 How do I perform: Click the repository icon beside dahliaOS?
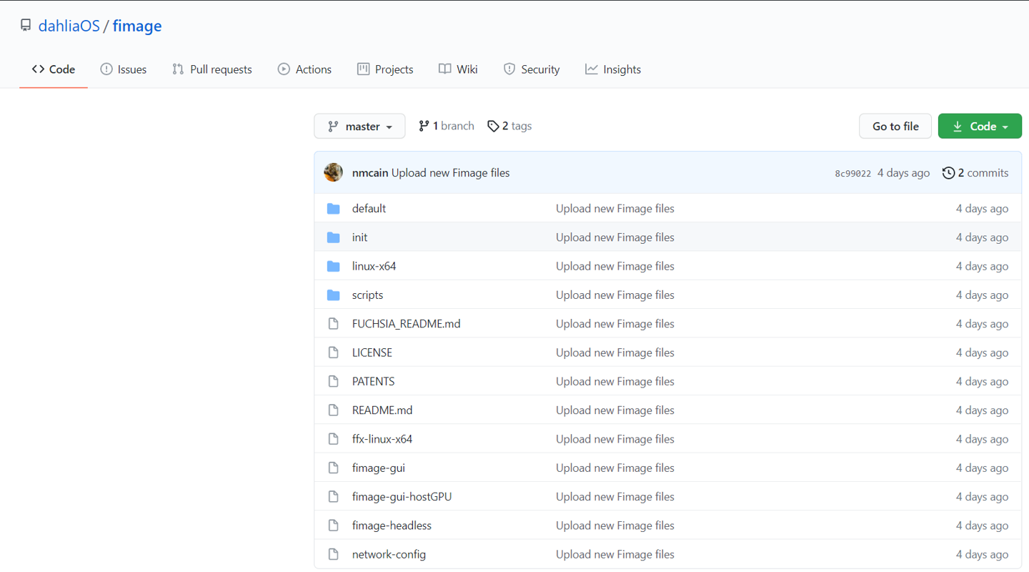[26, 26]
